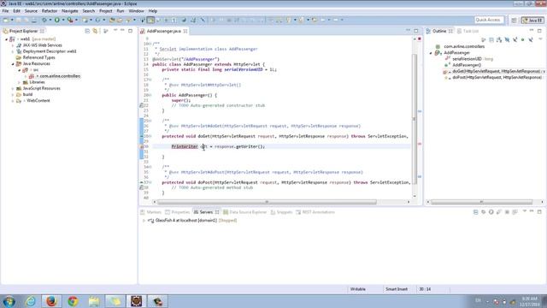Switch to the Markers tab
This screenshot has height=308, width=547.
pyautogui.click(x=150, y=212)
